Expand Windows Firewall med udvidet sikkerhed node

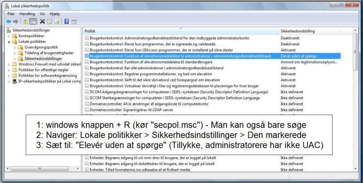pyautogui.click(x=9, y=64)
